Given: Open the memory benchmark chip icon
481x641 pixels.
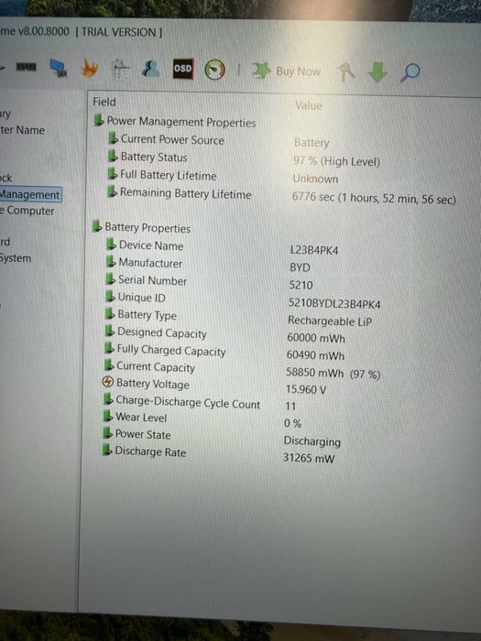Looking at the screenshot, I should (x=27, y=67).
